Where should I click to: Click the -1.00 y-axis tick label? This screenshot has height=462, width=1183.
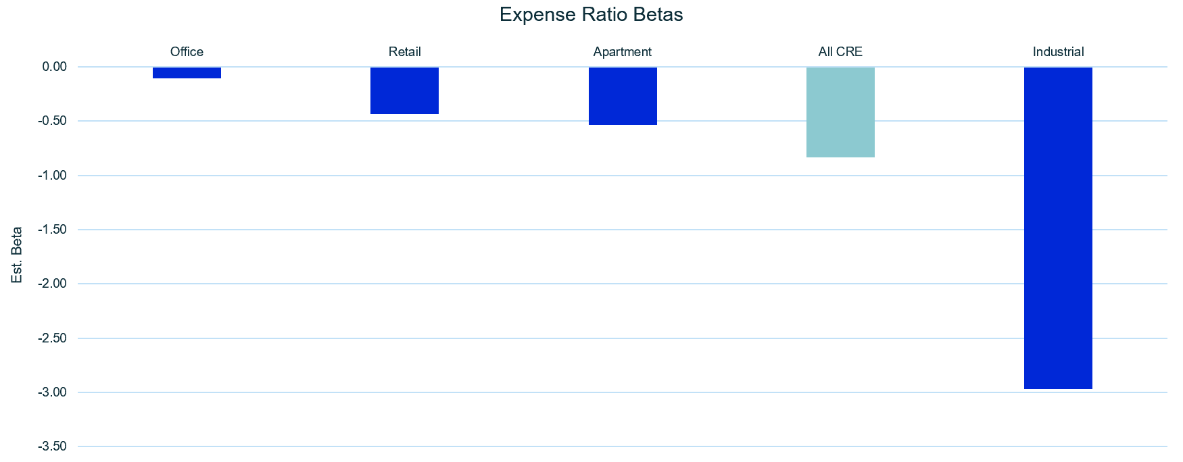pos(52,176)
